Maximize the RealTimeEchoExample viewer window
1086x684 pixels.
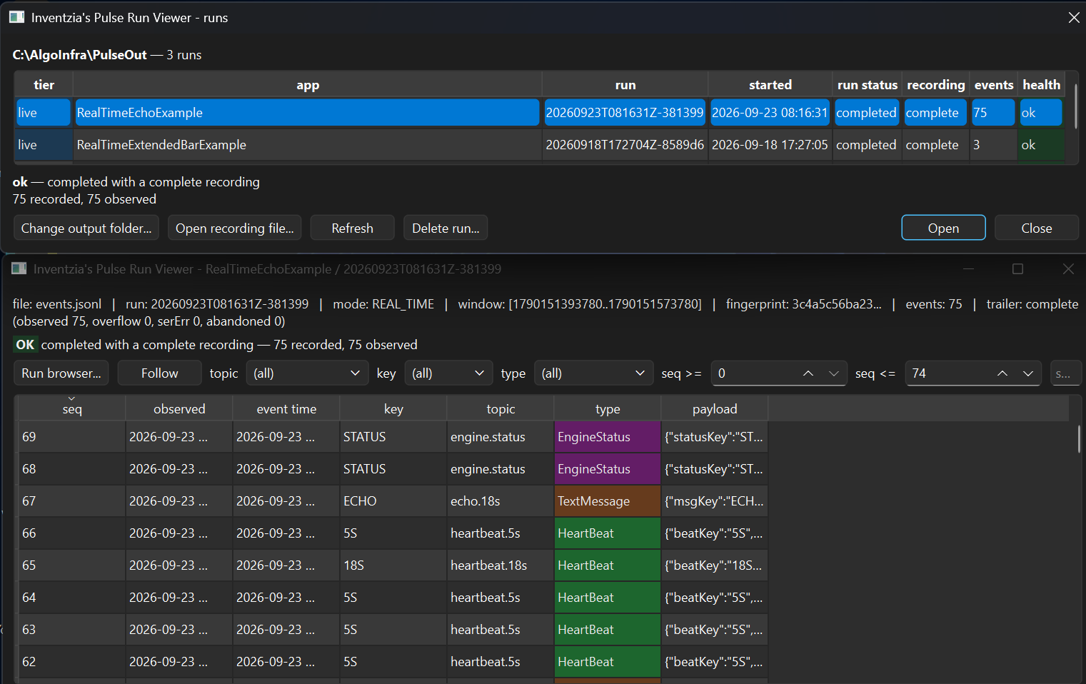click(1017, 268)
